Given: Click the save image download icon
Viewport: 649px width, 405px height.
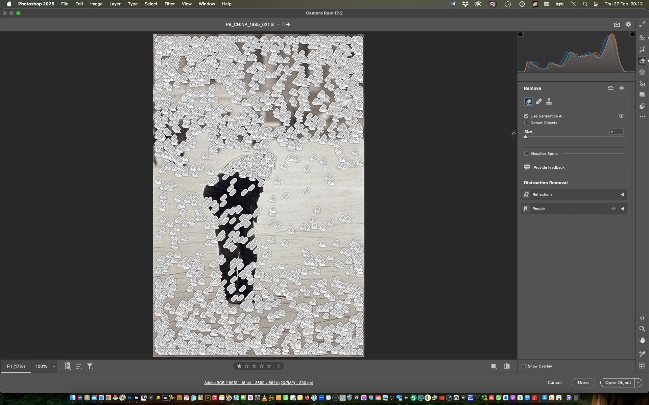Looking at the screenshot, I should [x=617, y=24].
